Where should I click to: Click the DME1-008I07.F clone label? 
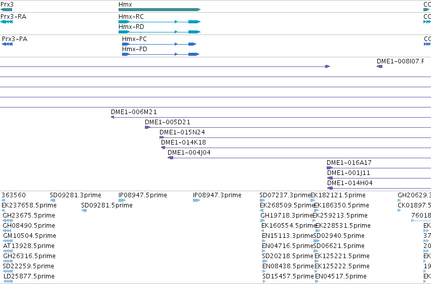click(x=400, y=61)
